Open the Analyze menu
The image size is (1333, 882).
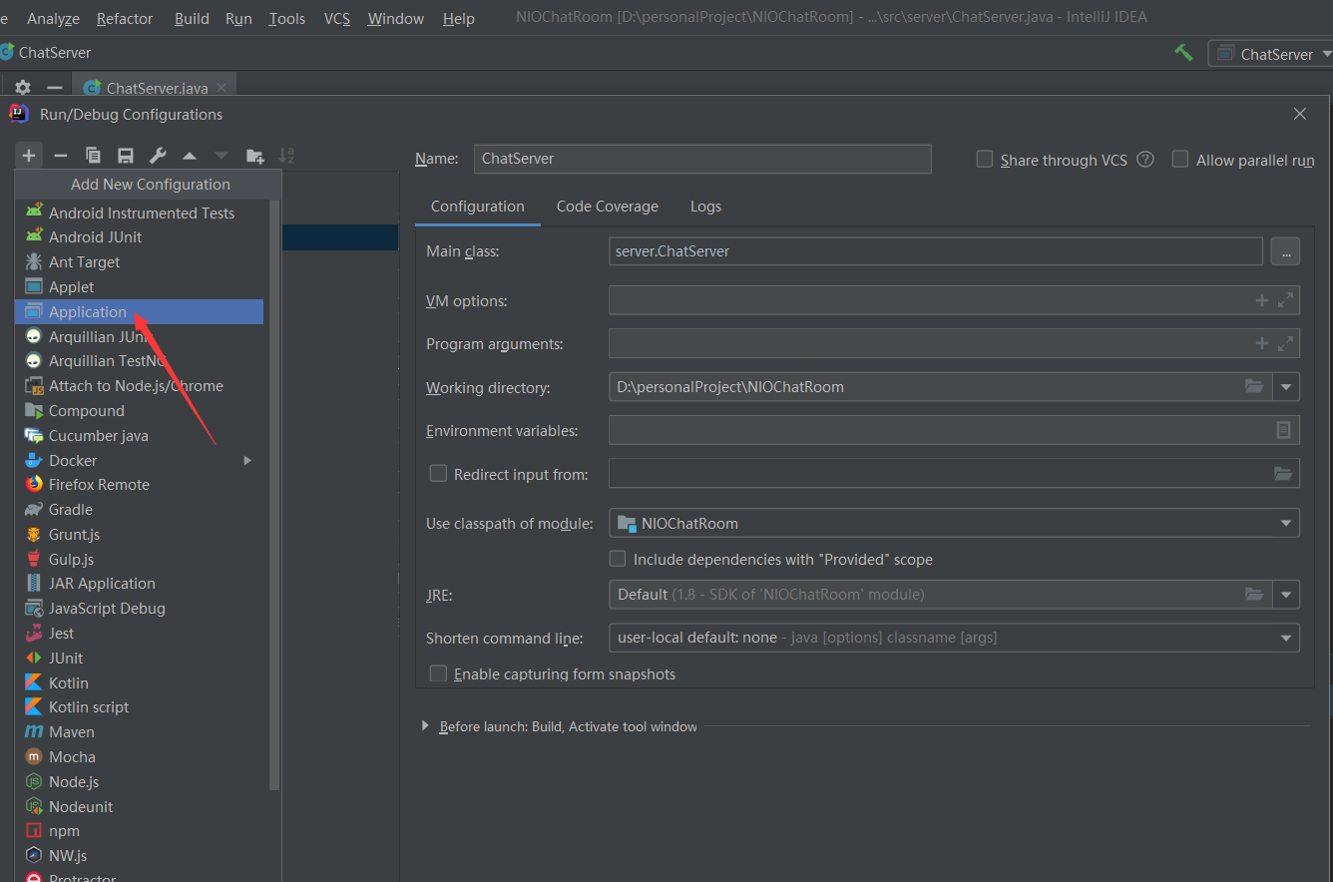coord(53,18)
